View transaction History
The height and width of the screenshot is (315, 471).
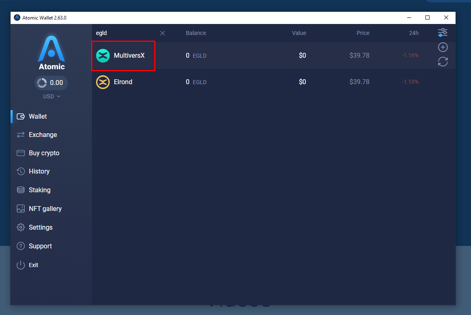tap(40, 171)
